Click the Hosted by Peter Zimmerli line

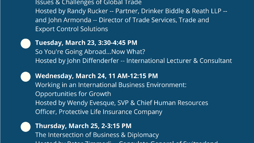click(126, 142)
